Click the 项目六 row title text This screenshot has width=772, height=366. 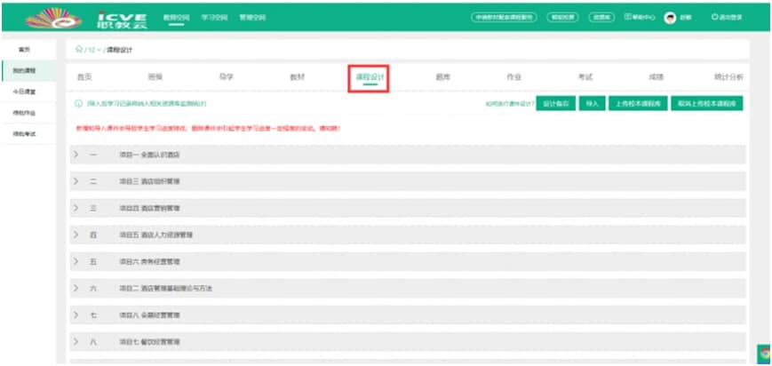click(149, 261)
